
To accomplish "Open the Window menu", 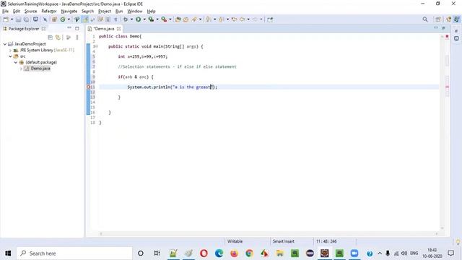I will click(x=135, y=12).
